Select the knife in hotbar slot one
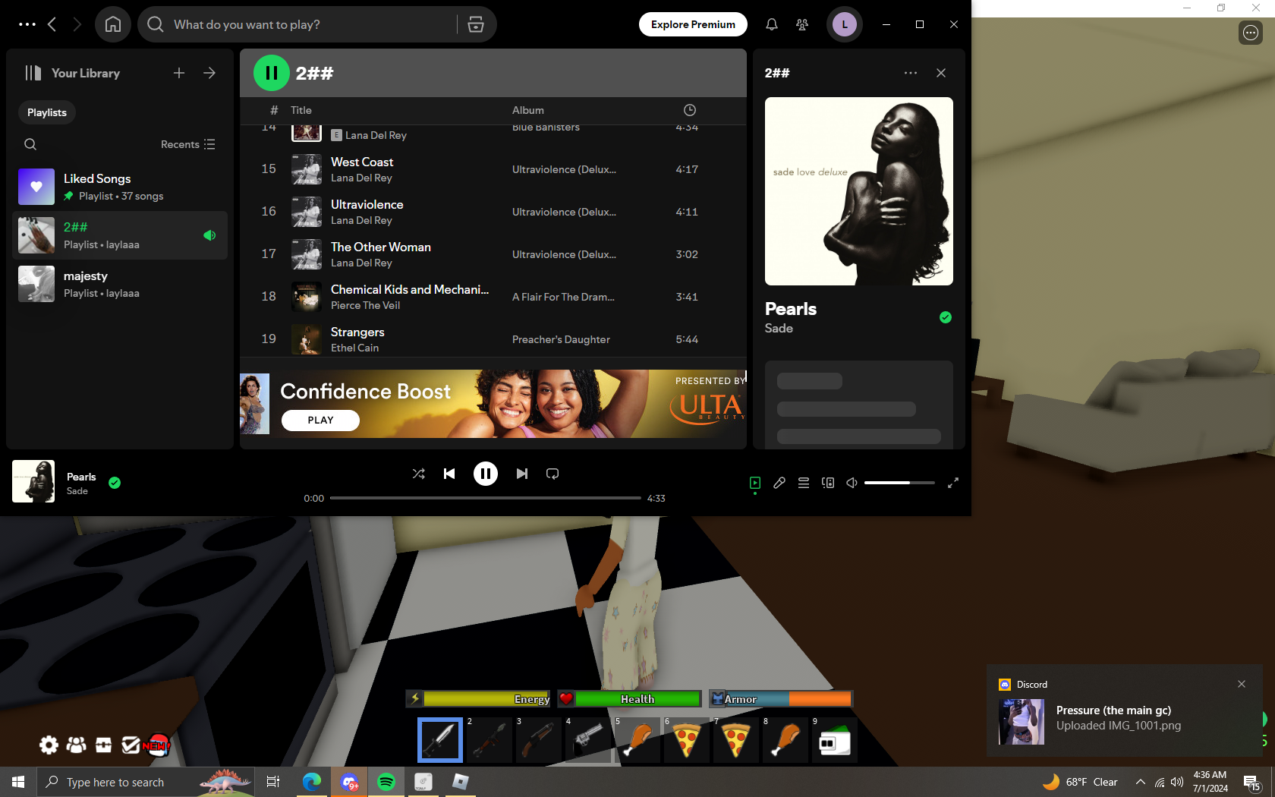 [440, 739]
